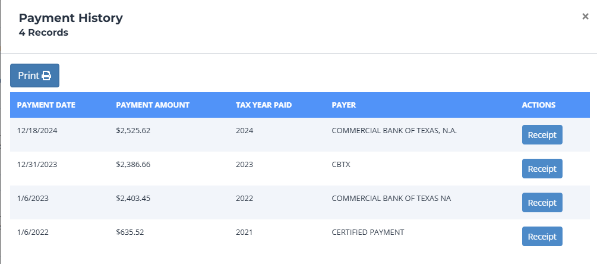The image size is (597, 264).
Task: Select the Tax Year Paid header
Action: [264, 105]
